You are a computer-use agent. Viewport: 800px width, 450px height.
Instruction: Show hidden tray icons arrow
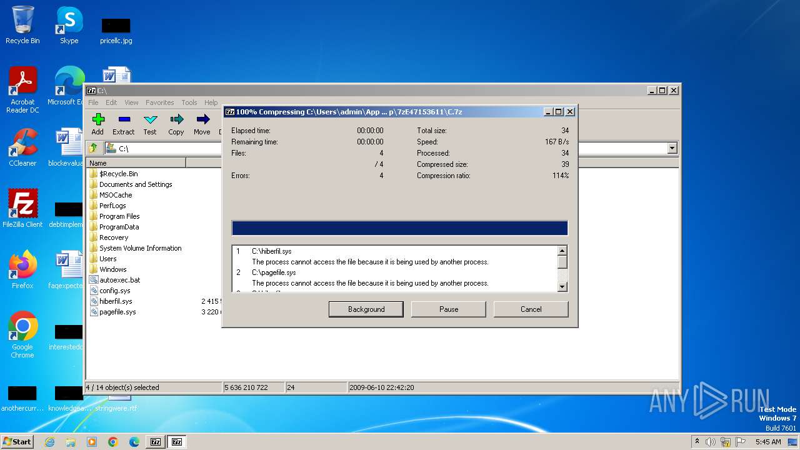[697, 441]
